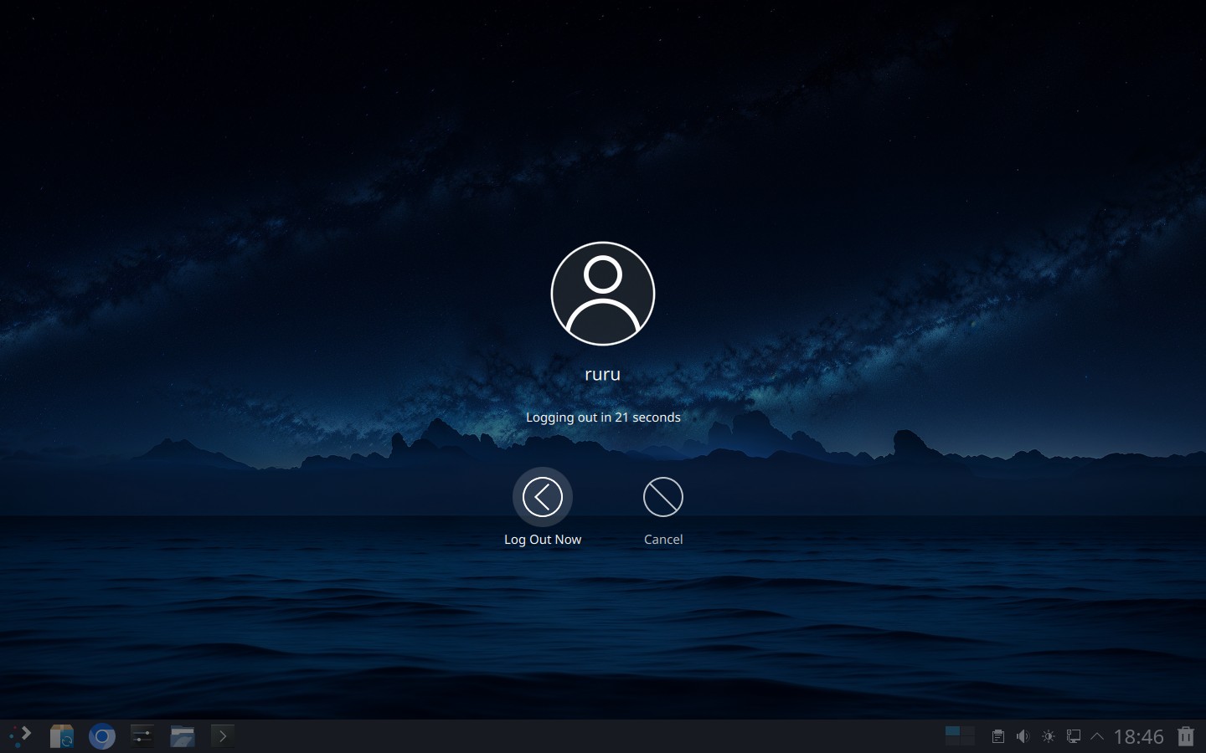
Task: Switch to the bottom-left virtual desktop in pager
Action: tap(952, 741)
